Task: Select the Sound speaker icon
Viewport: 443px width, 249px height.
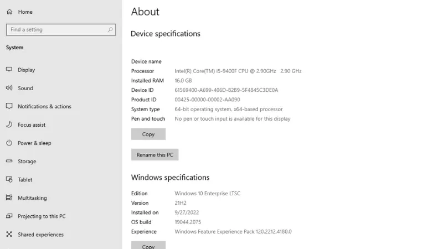Action: tap(9, 88)
